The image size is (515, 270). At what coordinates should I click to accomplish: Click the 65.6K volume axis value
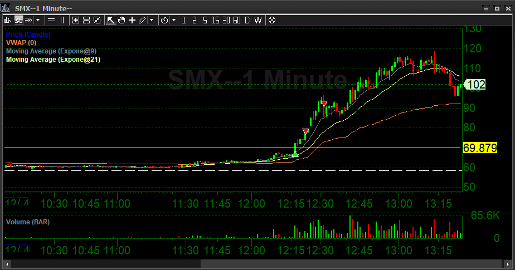(x=485, y=215)
